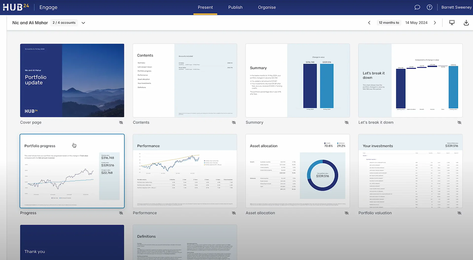Download the report using download icon
Viewport: 473px width, 260px height.
tap(466, 23)
